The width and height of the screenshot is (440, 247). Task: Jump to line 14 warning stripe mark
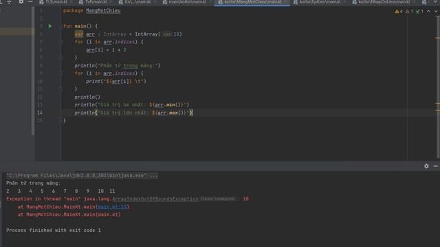pos(437,110)
